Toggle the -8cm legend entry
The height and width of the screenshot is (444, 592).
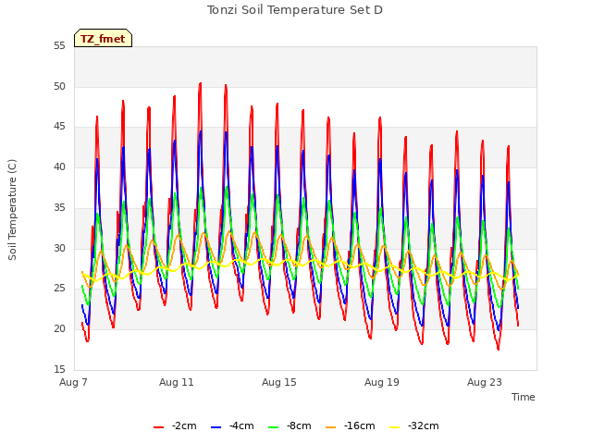click(x=290, y=425)
